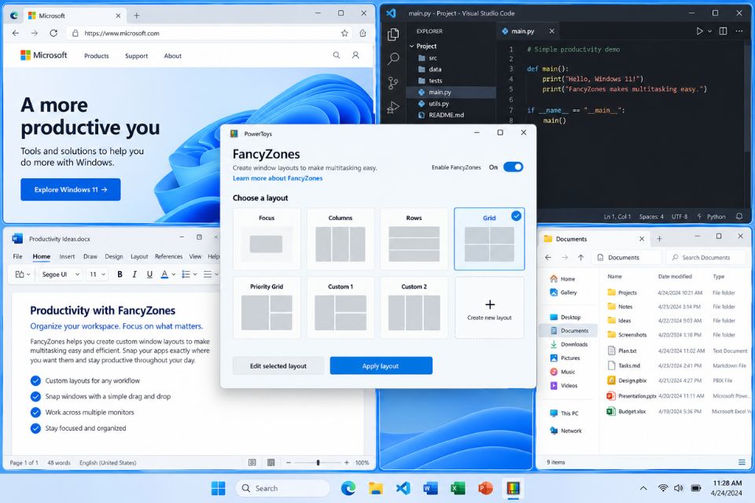Open the VS Code Source Control icon
The image size is (755, 503).
393,83
